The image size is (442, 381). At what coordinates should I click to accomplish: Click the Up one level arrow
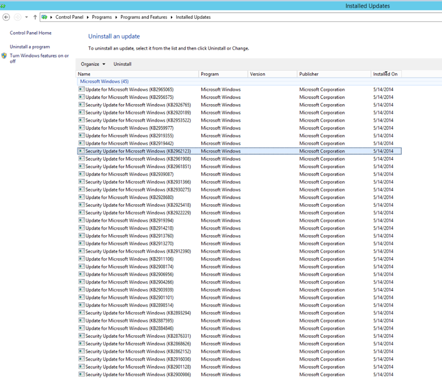(35, 17)
